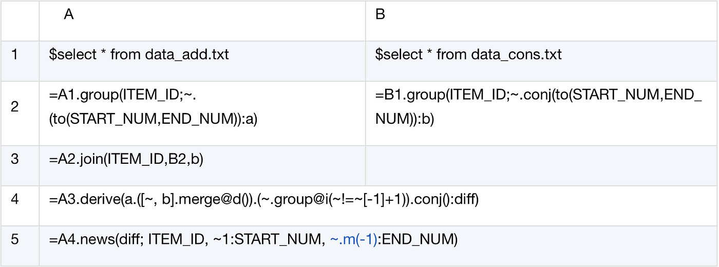Select row header 4
719x267 pixels.
(20, 205)
